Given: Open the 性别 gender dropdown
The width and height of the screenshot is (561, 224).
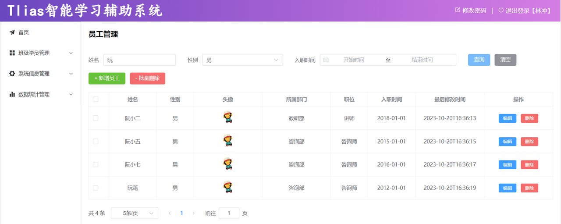Looking at the screenshot, I should click(x=242, y=60).
